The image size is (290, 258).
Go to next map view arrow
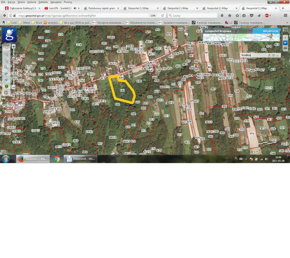(6, 80)
